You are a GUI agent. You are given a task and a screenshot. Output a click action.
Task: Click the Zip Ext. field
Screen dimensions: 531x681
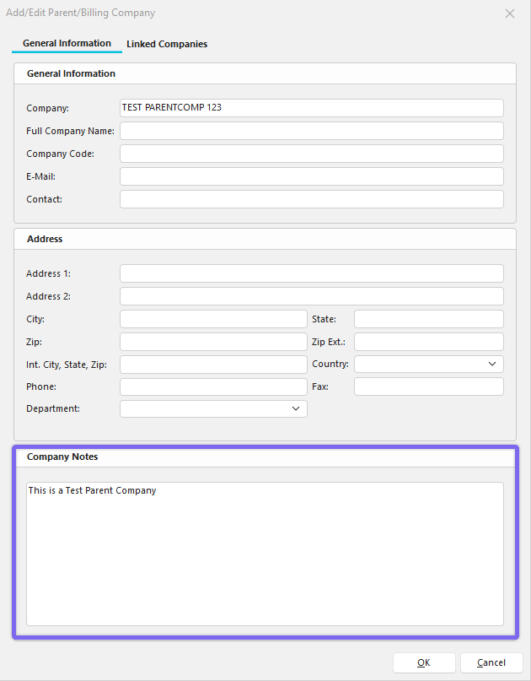point(428,342)
